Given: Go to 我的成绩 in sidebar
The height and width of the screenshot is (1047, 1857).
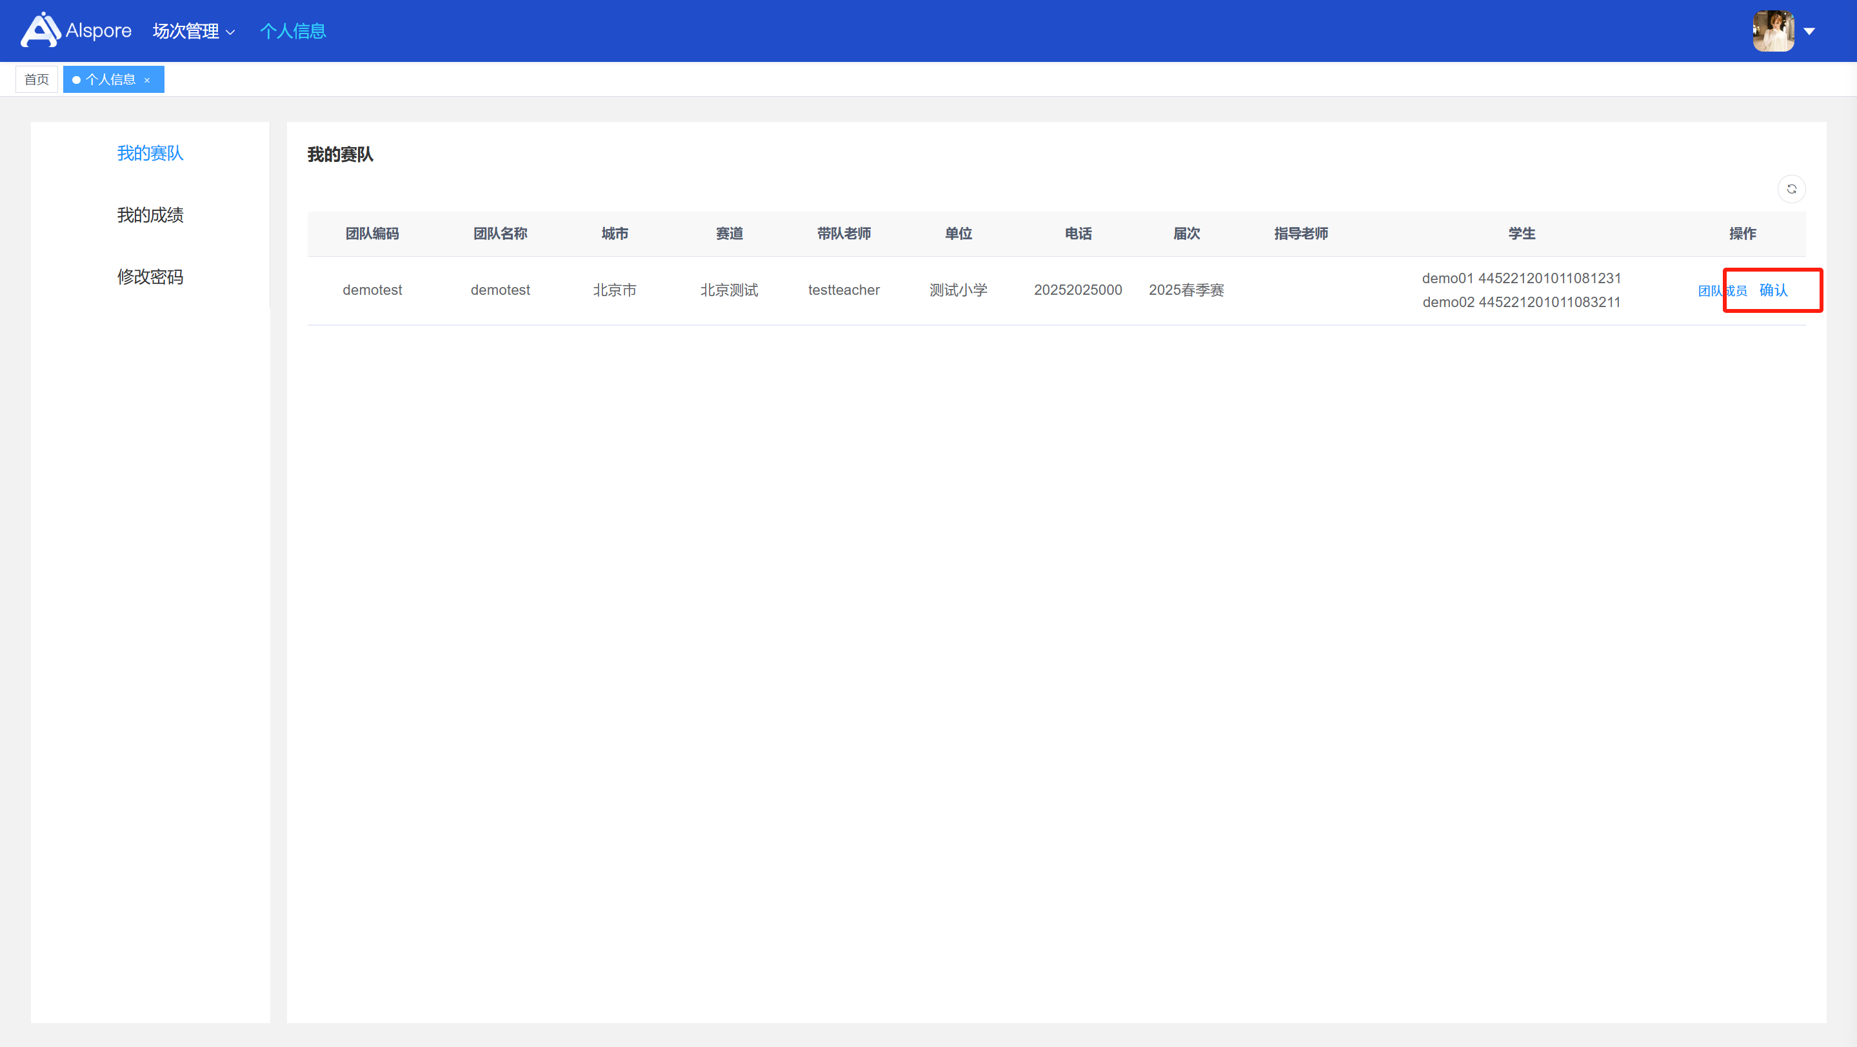Looking at the screenshot, I should pyautogui.click(x=150, y=215).
